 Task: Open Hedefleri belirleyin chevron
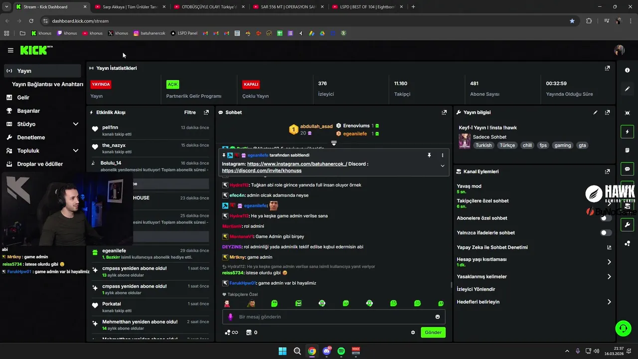pyautogui.click(x=609, y=302)
